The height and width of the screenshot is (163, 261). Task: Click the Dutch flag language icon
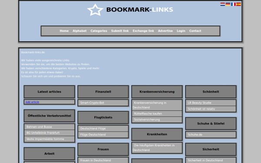[x=223, y=4]
